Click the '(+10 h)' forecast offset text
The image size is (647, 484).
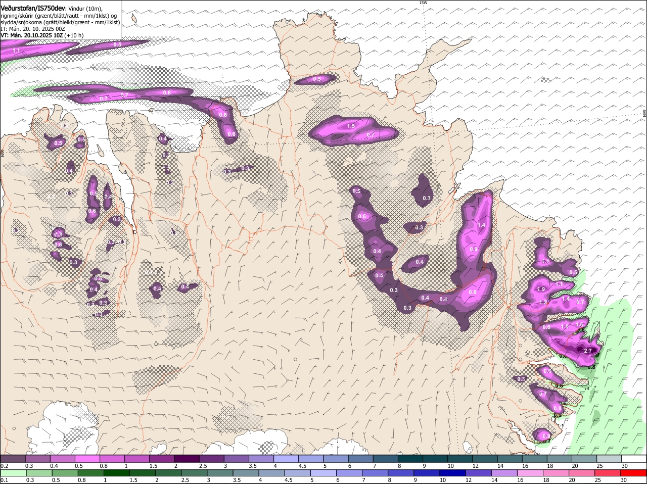(74, 35)
